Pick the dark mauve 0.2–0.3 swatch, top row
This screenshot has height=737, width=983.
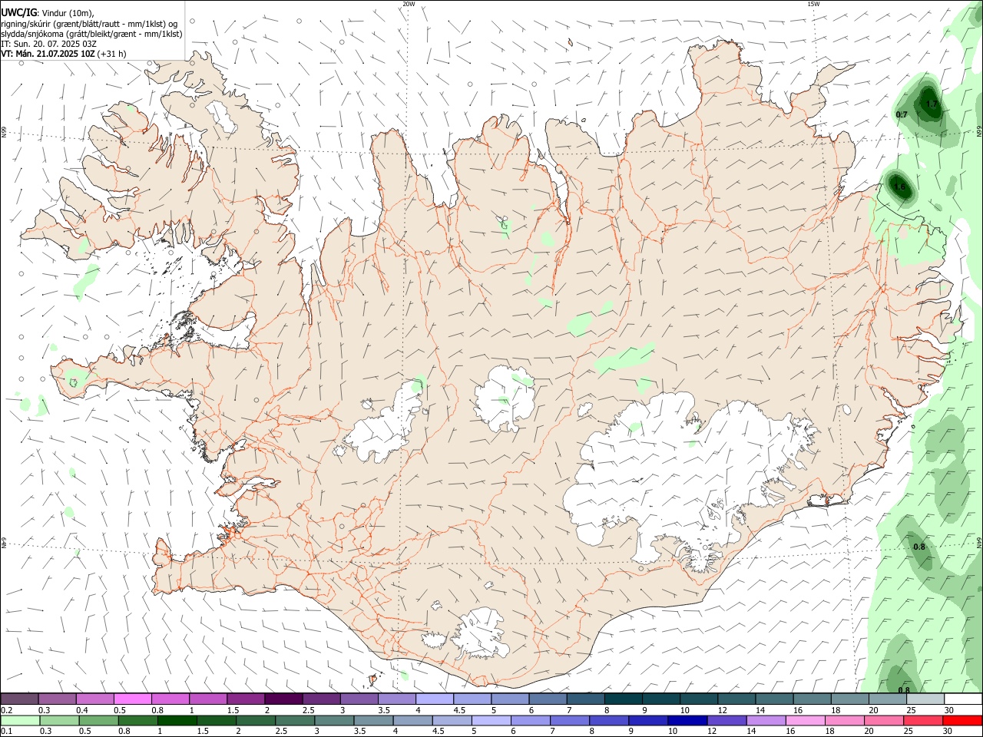click(x=19, y=699)
